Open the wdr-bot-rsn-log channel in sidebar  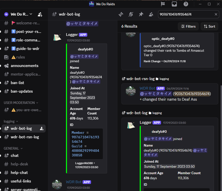tap(25, 137)
